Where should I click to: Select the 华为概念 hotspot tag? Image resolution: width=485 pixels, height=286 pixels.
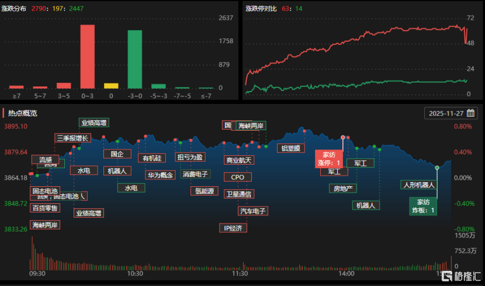tap(160, 175)
